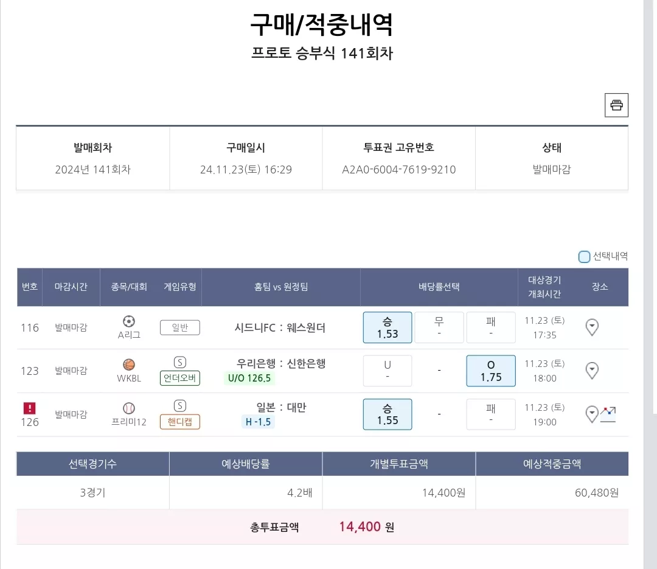Click the 일반 game type badge
657x569 pixels.
179,327
